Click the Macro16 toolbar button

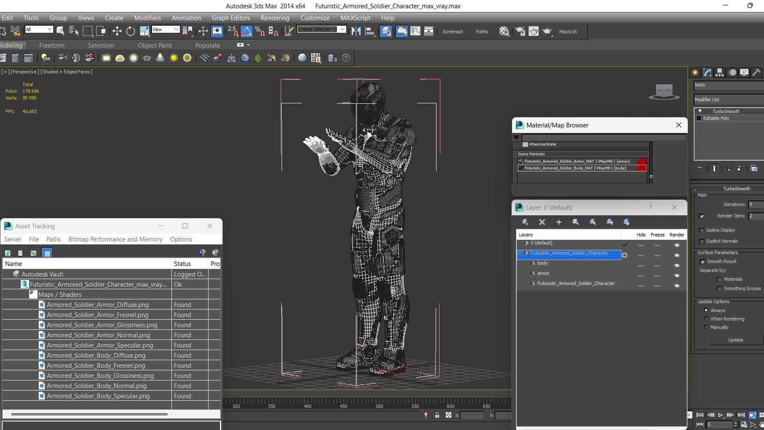pyautogui.click(x=568, y=31)
